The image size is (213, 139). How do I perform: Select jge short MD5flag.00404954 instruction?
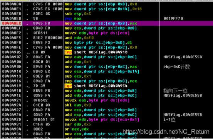pos(96,86)
